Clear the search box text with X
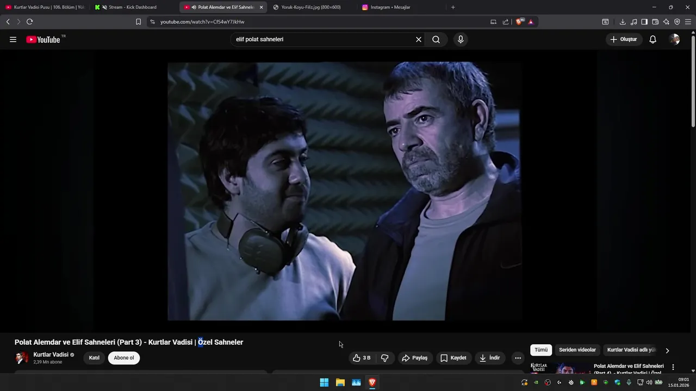The width and height of the screenshot is (696, 391). point(419,40)
